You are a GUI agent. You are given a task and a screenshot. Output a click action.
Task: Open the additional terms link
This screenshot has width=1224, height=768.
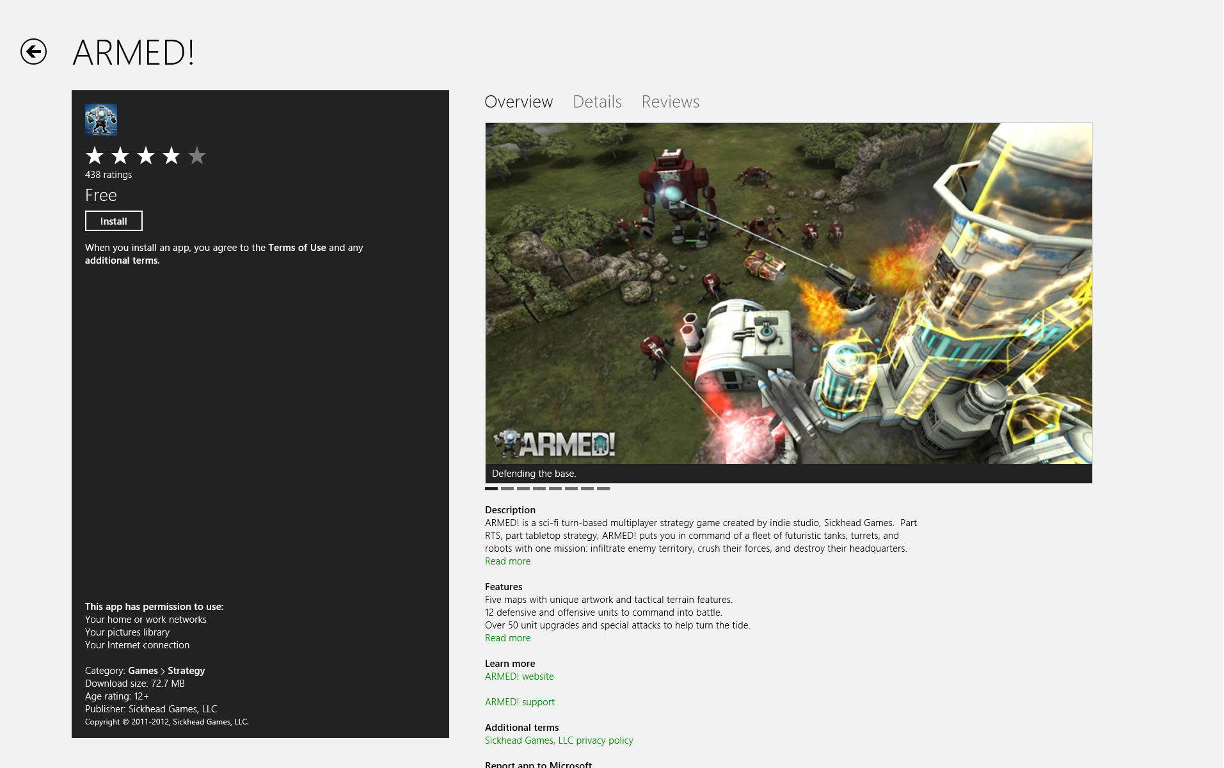[122, 260]
